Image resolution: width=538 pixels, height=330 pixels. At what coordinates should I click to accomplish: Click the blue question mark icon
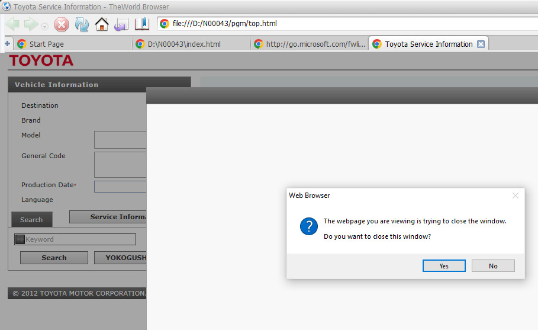pos(309,226)
